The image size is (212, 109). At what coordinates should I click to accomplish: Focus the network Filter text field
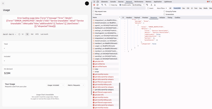coord(120,8)
